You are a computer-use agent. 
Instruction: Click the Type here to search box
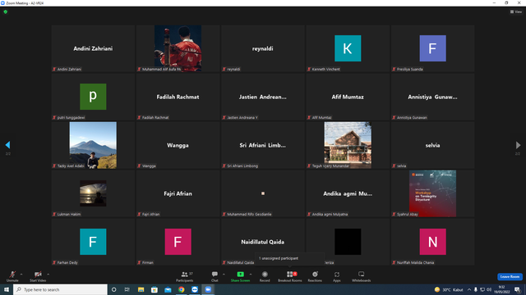click(60, 289)
